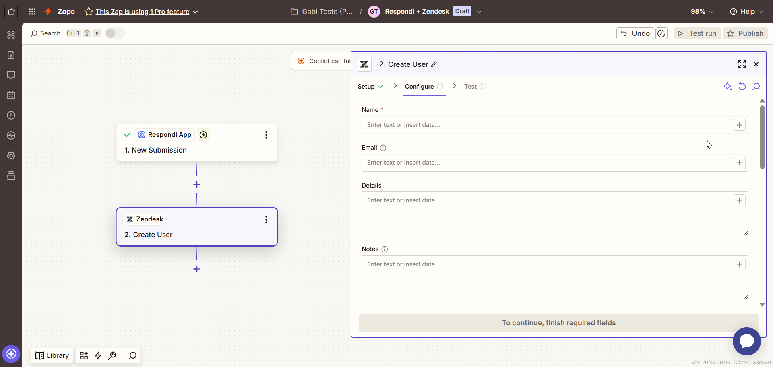The width and height of the screenshot is (773, 367).
Task: Open the Zendesk step options menu
Action: (x=266, y=220)
